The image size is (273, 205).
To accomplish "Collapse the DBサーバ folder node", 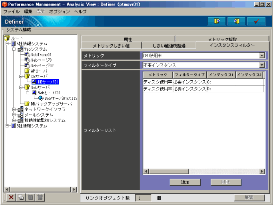I will (x=21, y=76).
